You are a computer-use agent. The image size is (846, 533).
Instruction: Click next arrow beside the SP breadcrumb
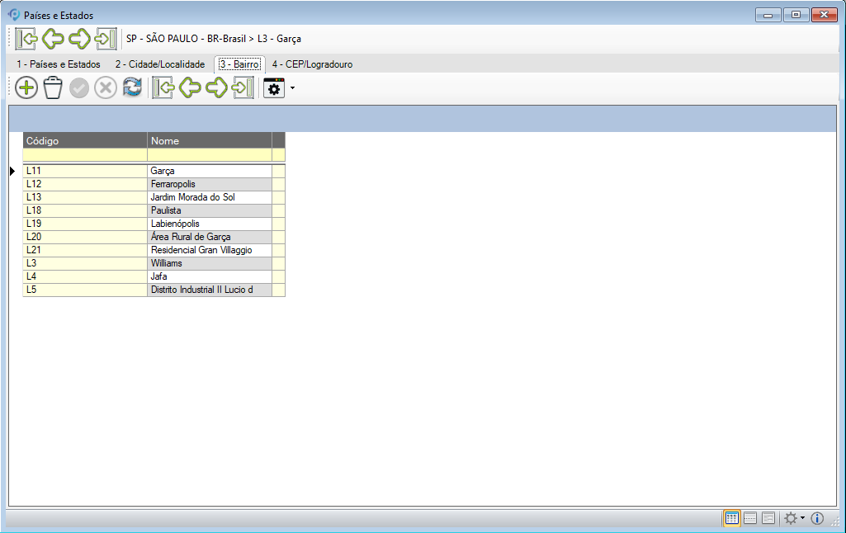click(79, 38)
